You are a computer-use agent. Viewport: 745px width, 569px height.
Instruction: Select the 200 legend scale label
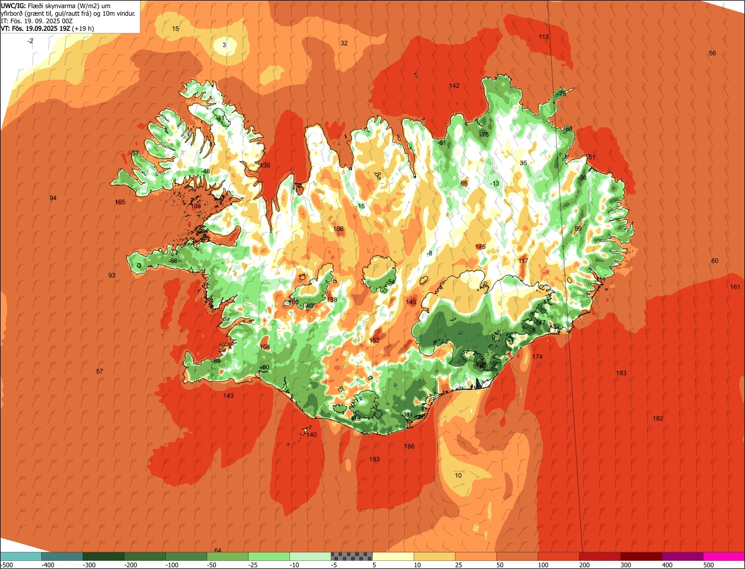point(585,565)
